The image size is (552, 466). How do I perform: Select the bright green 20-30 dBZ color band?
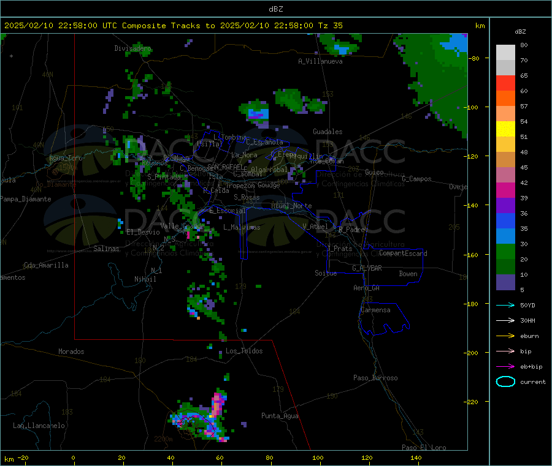pyautogui.click(x=505, y=251)
